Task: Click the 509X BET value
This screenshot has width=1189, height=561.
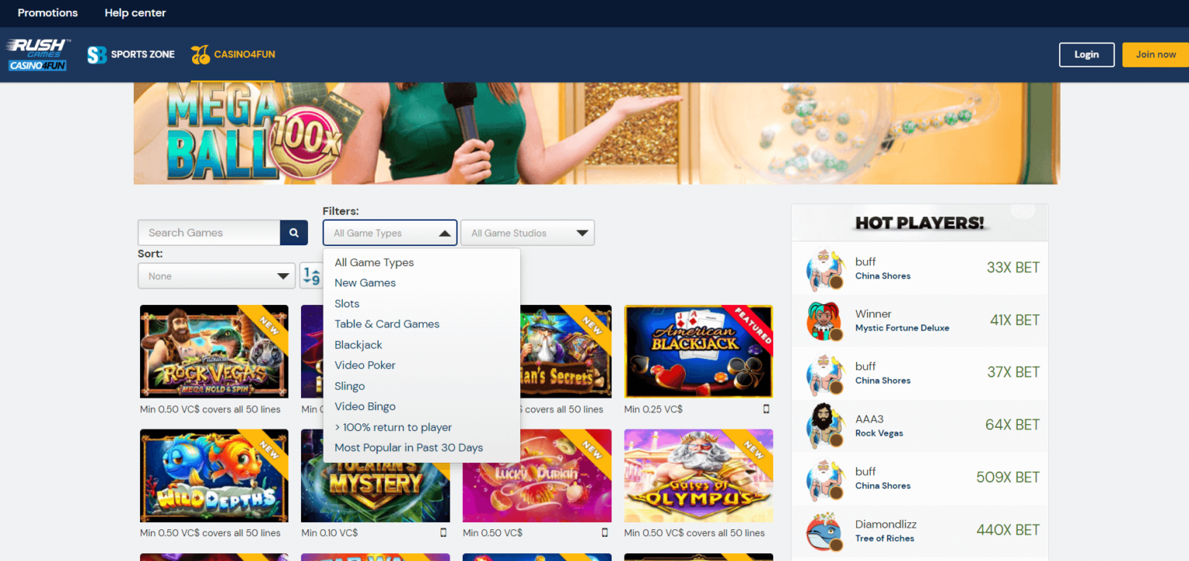Action: (x=1008, y=477)
